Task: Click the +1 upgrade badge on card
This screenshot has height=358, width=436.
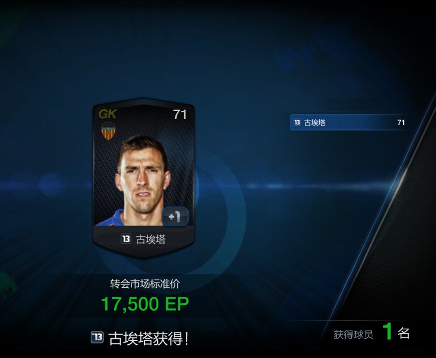Action: point(175,217)
